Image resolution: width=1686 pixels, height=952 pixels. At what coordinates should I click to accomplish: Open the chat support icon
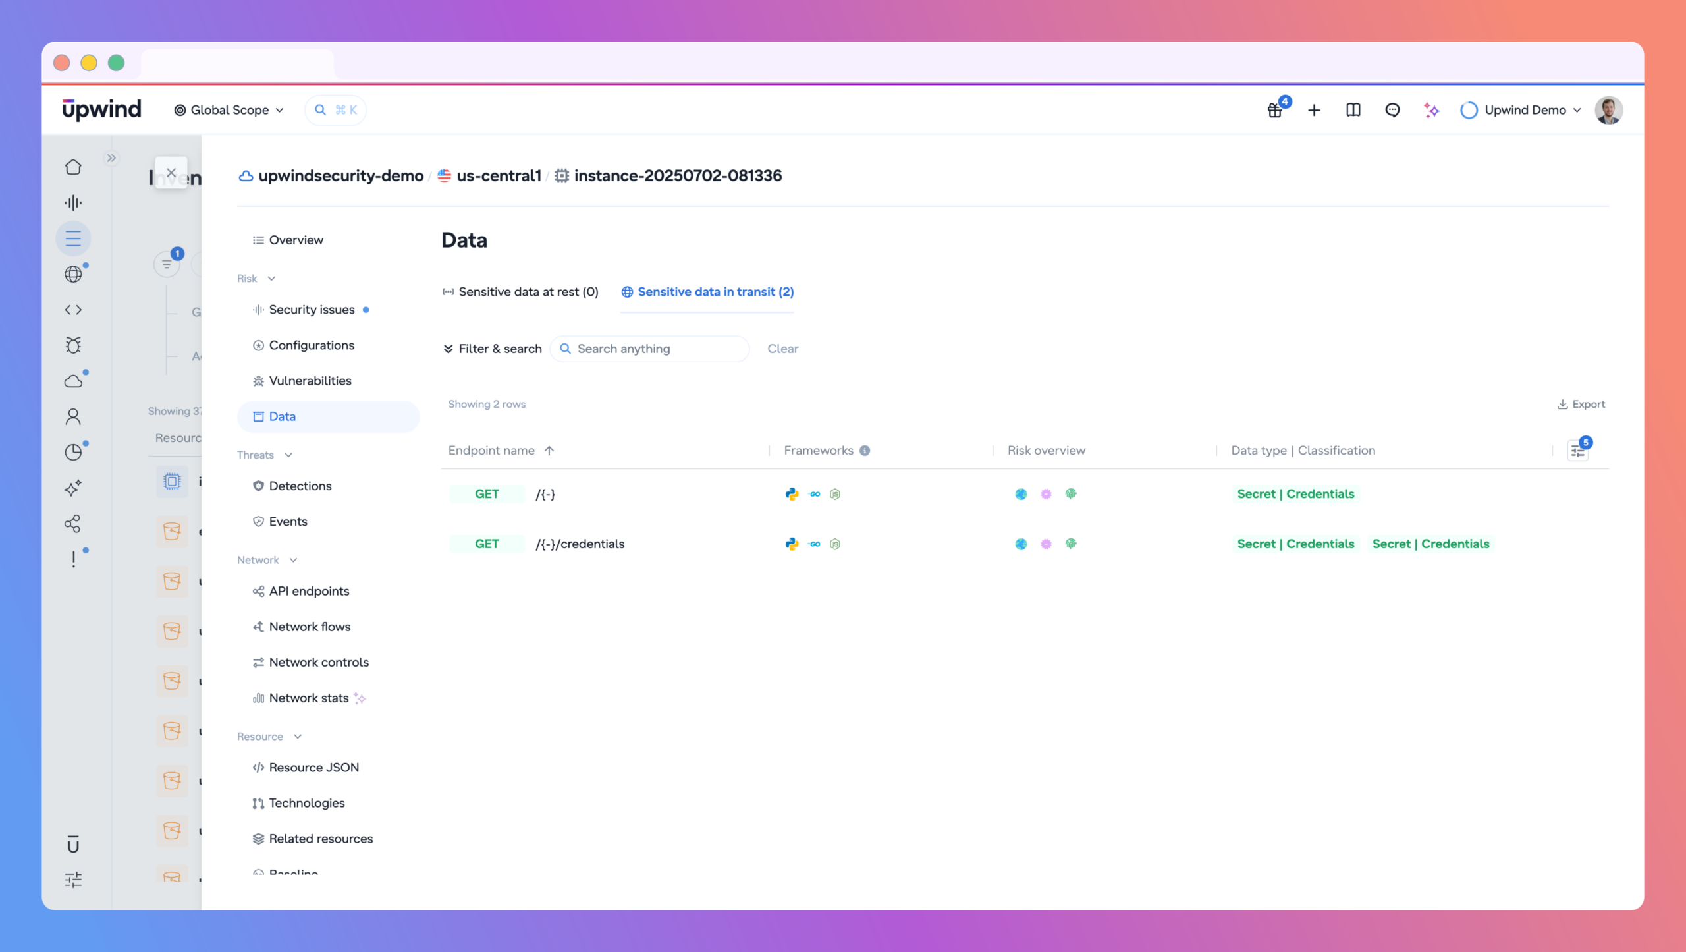pyautogui.click(x=1392, y=110)
